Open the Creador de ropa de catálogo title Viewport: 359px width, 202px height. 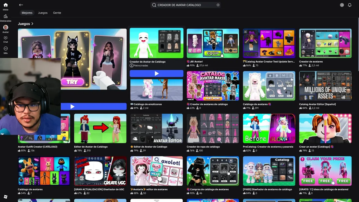click(203, 147)
